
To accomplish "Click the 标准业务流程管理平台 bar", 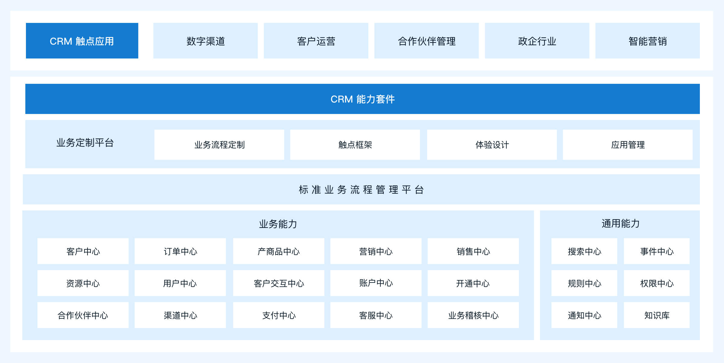I will pos(361,189).
